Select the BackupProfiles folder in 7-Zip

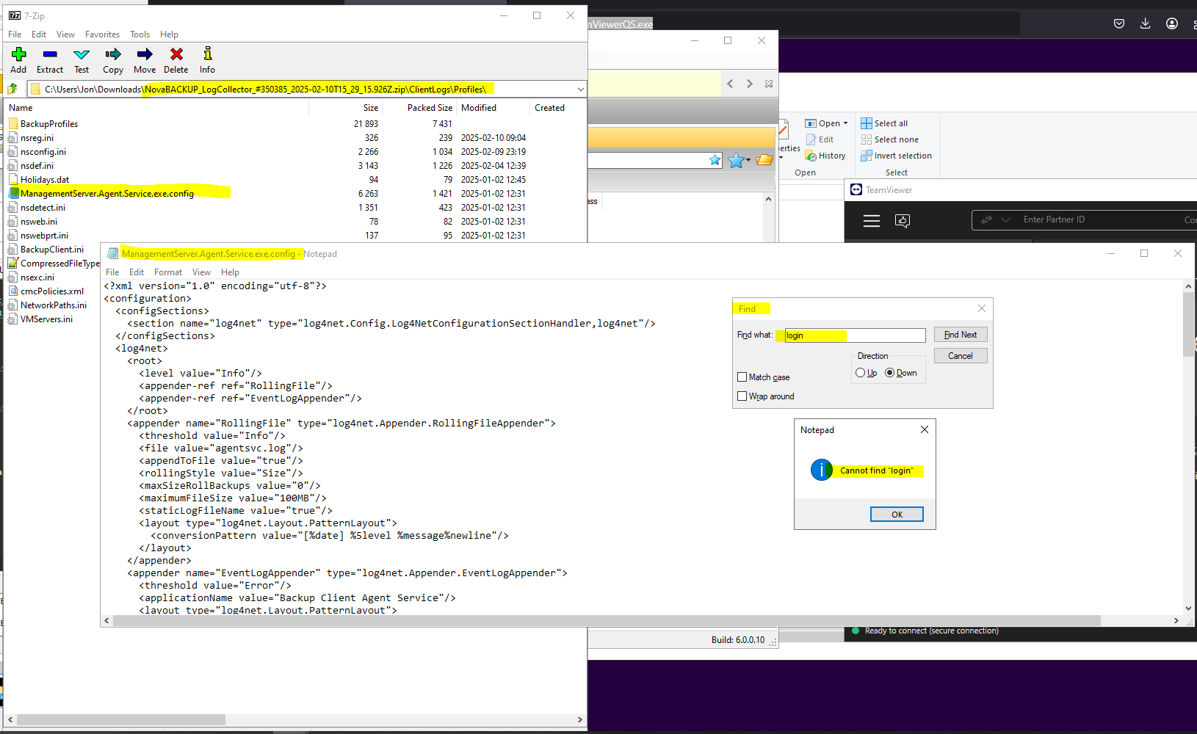point(48,124)
